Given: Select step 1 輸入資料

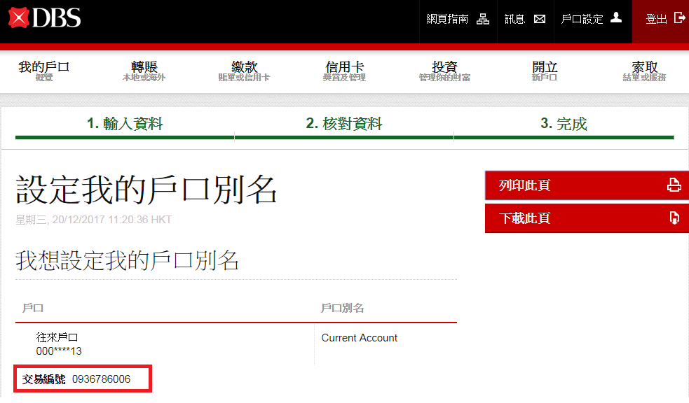Looking at the screenshot, I should pos(125,124).
